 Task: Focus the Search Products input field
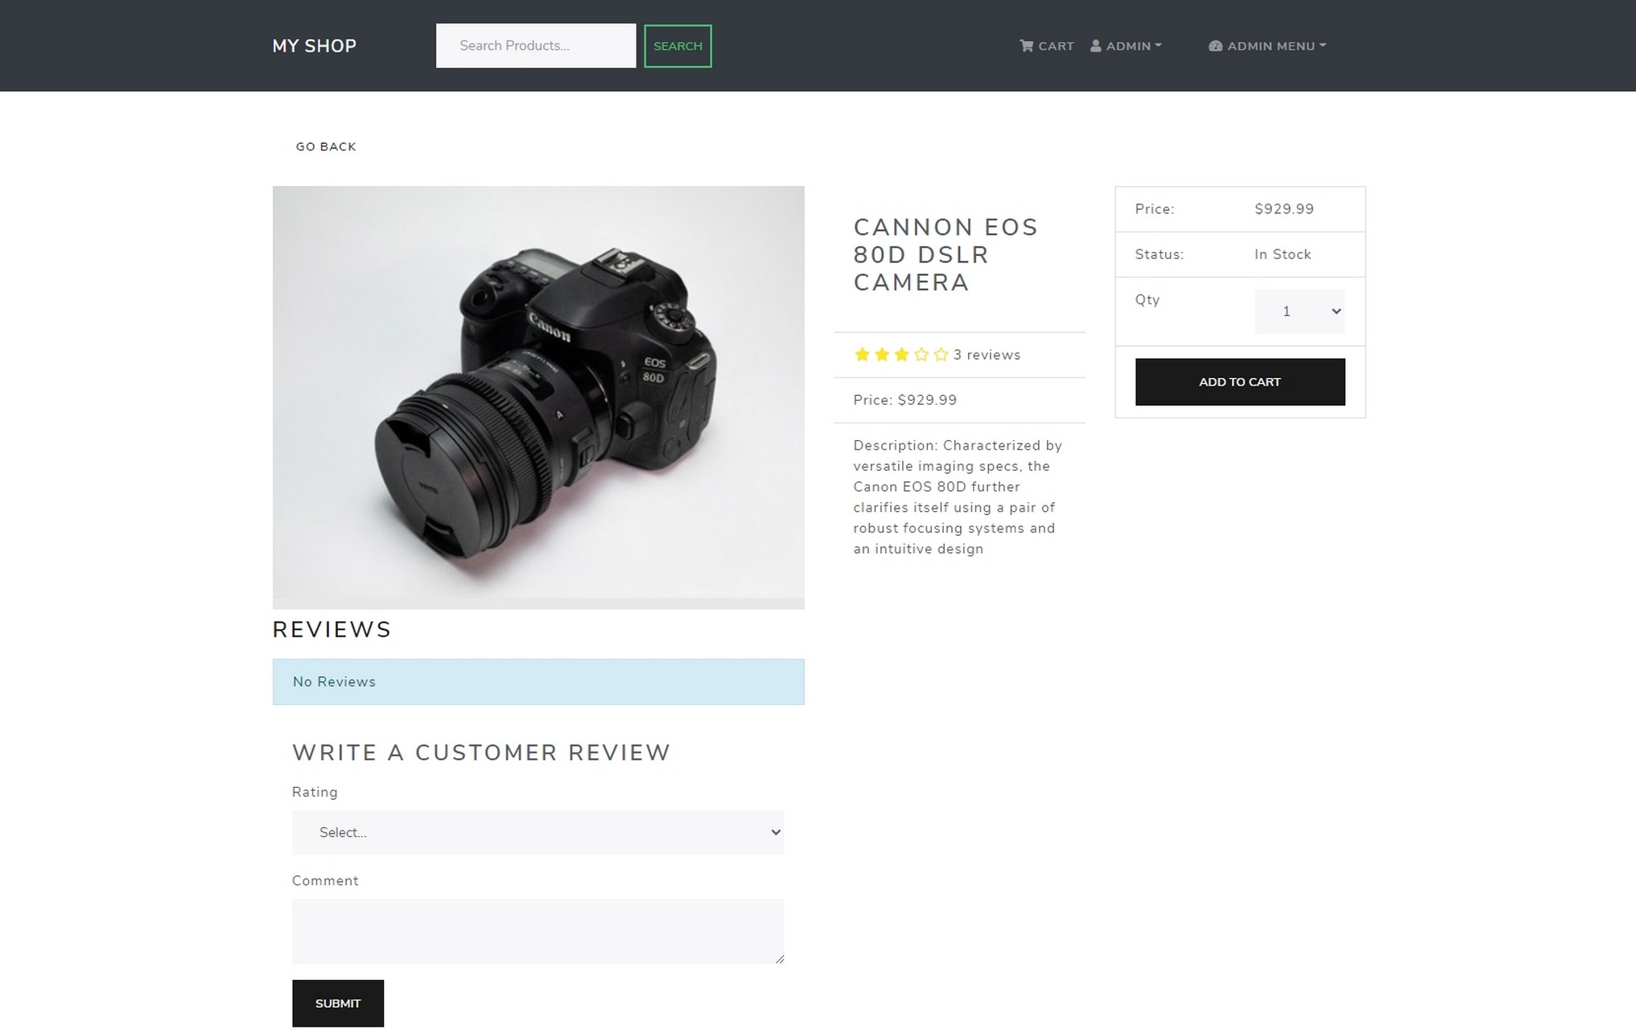(535, 46)
